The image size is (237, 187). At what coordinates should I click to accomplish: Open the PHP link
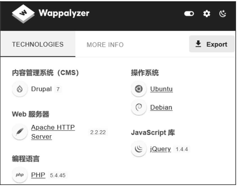[38, 175]
